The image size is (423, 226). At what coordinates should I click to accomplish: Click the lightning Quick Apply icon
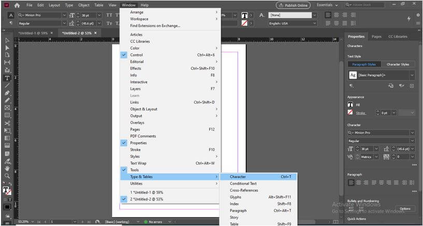(x=408, y=19)
